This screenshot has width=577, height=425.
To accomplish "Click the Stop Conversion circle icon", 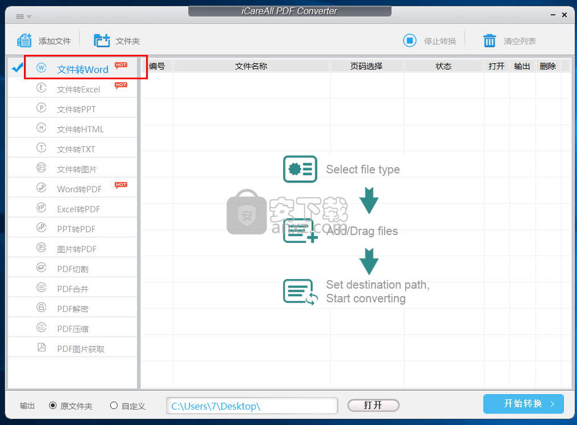I will click(410, 41).
